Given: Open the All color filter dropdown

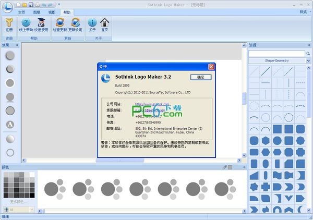Looking at the screenshot, I should 19,210.
